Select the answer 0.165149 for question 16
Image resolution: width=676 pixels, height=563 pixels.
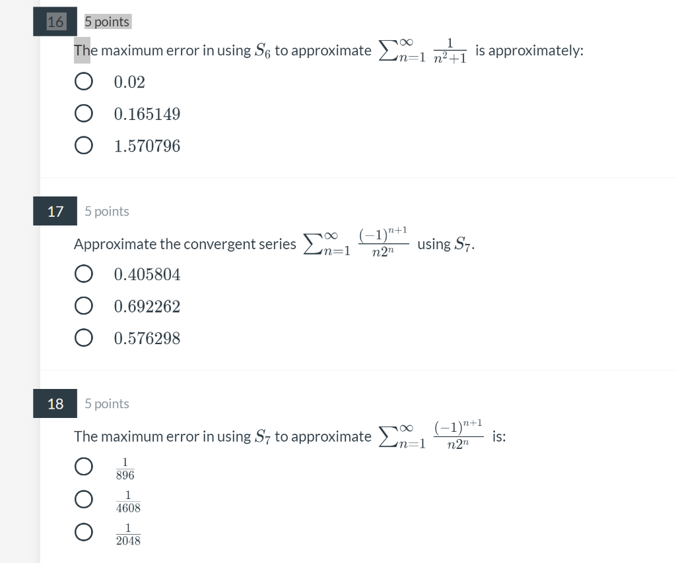click(x=84, y=113)
